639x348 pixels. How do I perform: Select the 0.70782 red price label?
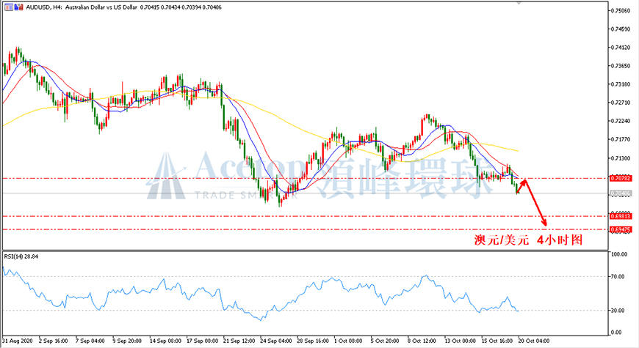[x=621, y=178]
